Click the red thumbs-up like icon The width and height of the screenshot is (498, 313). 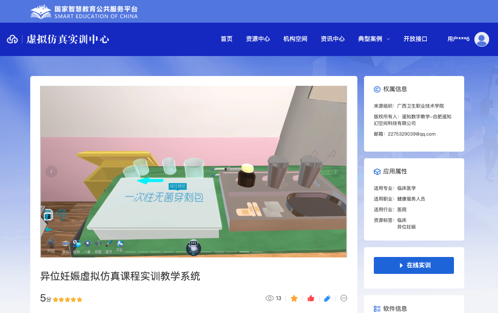pos(311,298)
